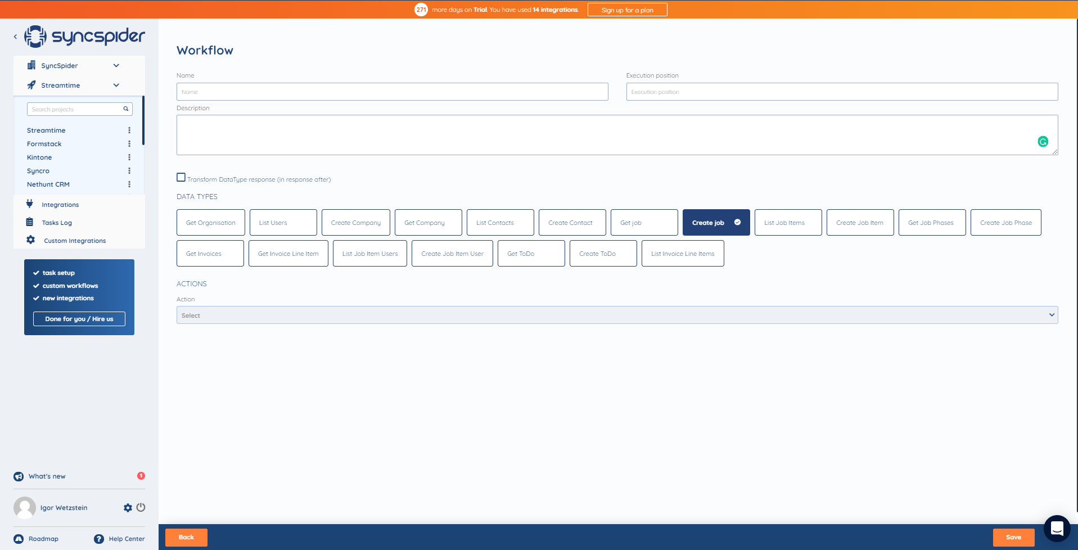This screenshot has height=550, width=1078.
Task: Select the Get Invoices data type
Action: coord(210,254)
